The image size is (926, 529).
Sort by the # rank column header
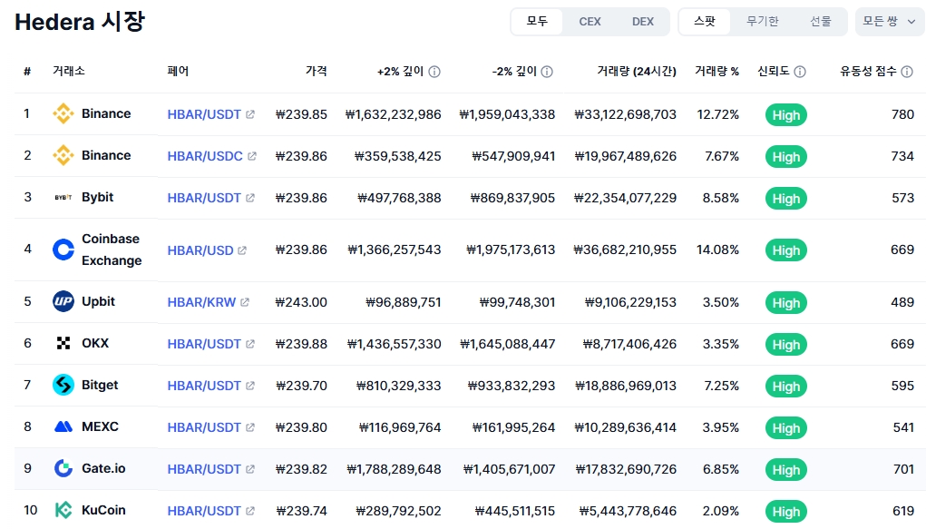click(27, 72)
